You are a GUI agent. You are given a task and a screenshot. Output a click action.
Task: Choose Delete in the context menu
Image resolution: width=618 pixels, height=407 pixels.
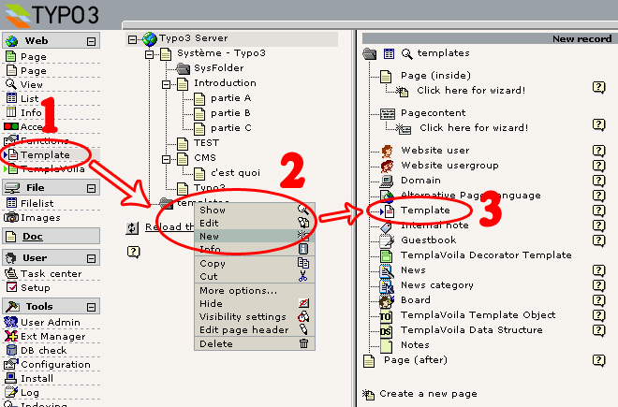pyautogui.click(x=216, y=343)
